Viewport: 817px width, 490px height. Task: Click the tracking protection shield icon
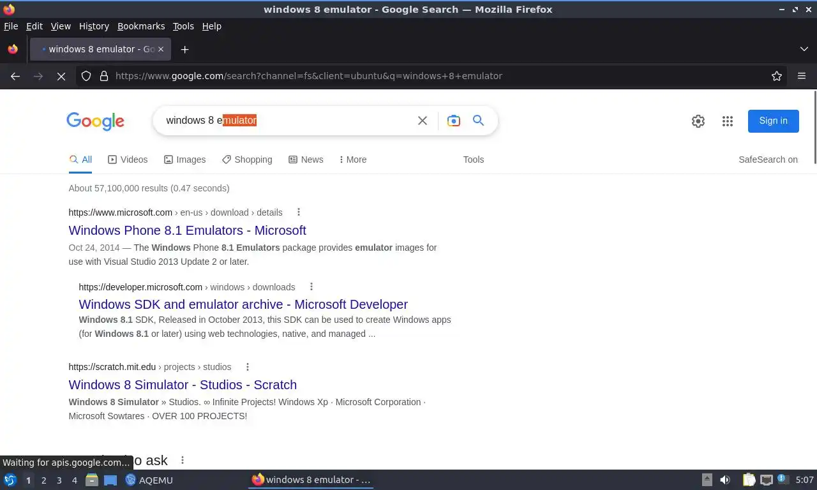(86, 76)
